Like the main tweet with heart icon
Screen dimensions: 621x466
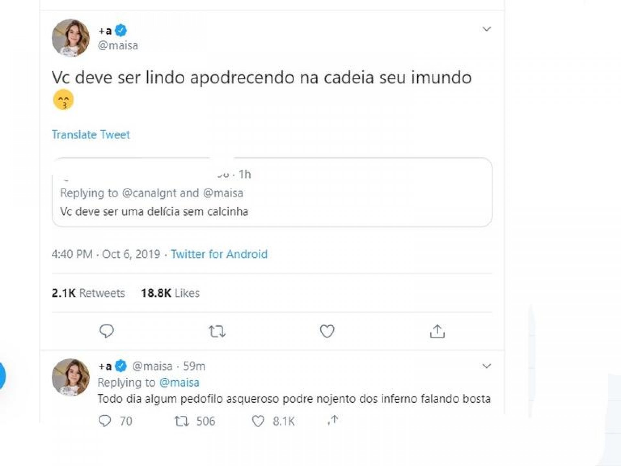pyautogui.click(x=327, y=331)
